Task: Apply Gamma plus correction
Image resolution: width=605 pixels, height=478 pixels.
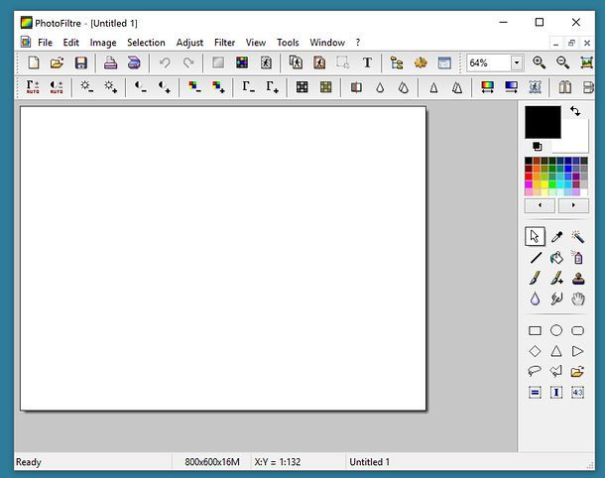Action: [272, 86]
